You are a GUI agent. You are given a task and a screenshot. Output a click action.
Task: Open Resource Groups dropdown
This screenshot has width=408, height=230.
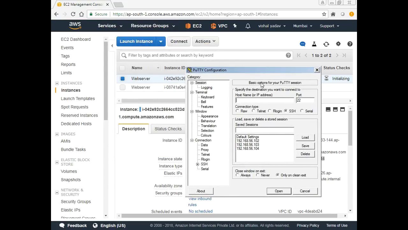coord(153,26)
